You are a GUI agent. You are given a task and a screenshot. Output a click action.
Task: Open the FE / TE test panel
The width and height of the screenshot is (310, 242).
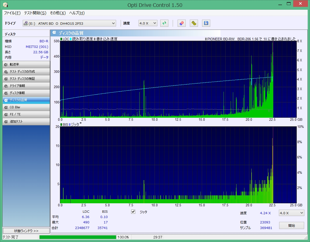pos(26,114)
